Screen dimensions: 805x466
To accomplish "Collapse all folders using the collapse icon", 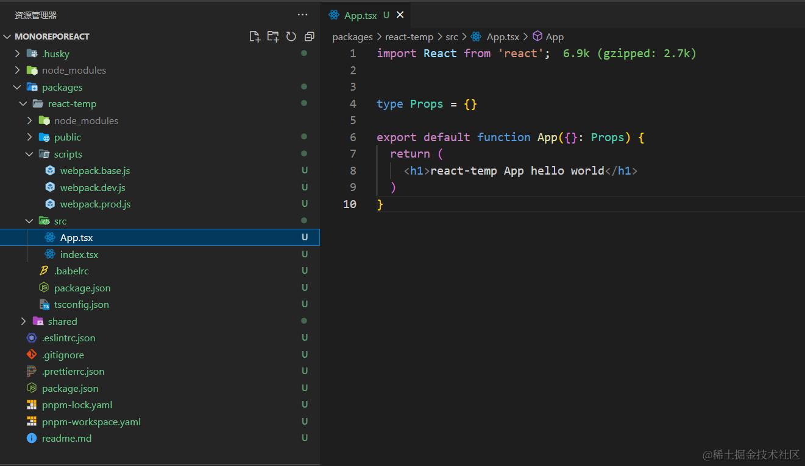I will click(x=309, y=37).
